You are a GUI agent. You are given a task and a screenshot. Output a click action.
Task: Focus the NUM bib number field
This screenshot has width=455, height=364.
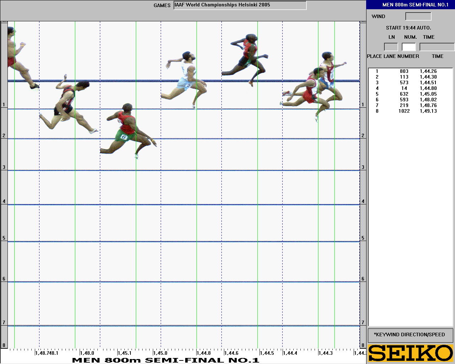click(x=409, y=47)
